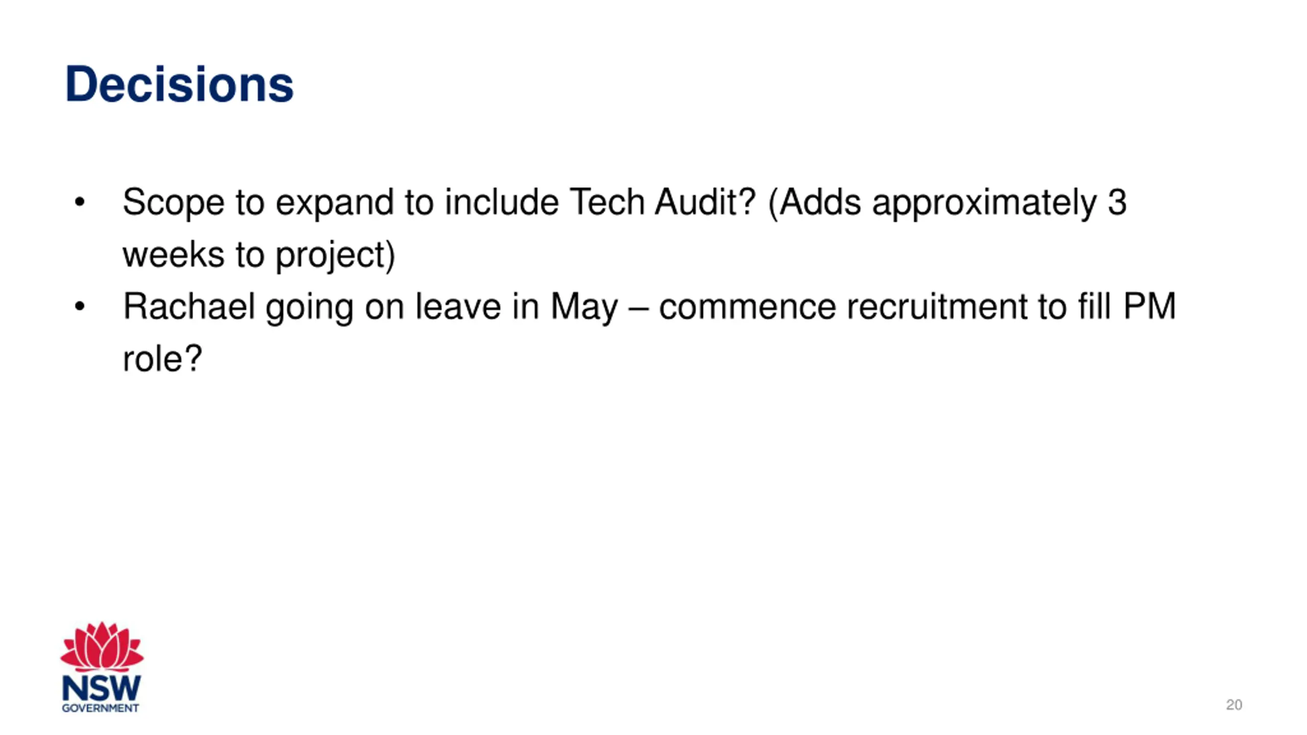Select the second bullet point marker
Viewport: 1307px width, 735px height.
(80, 307)
